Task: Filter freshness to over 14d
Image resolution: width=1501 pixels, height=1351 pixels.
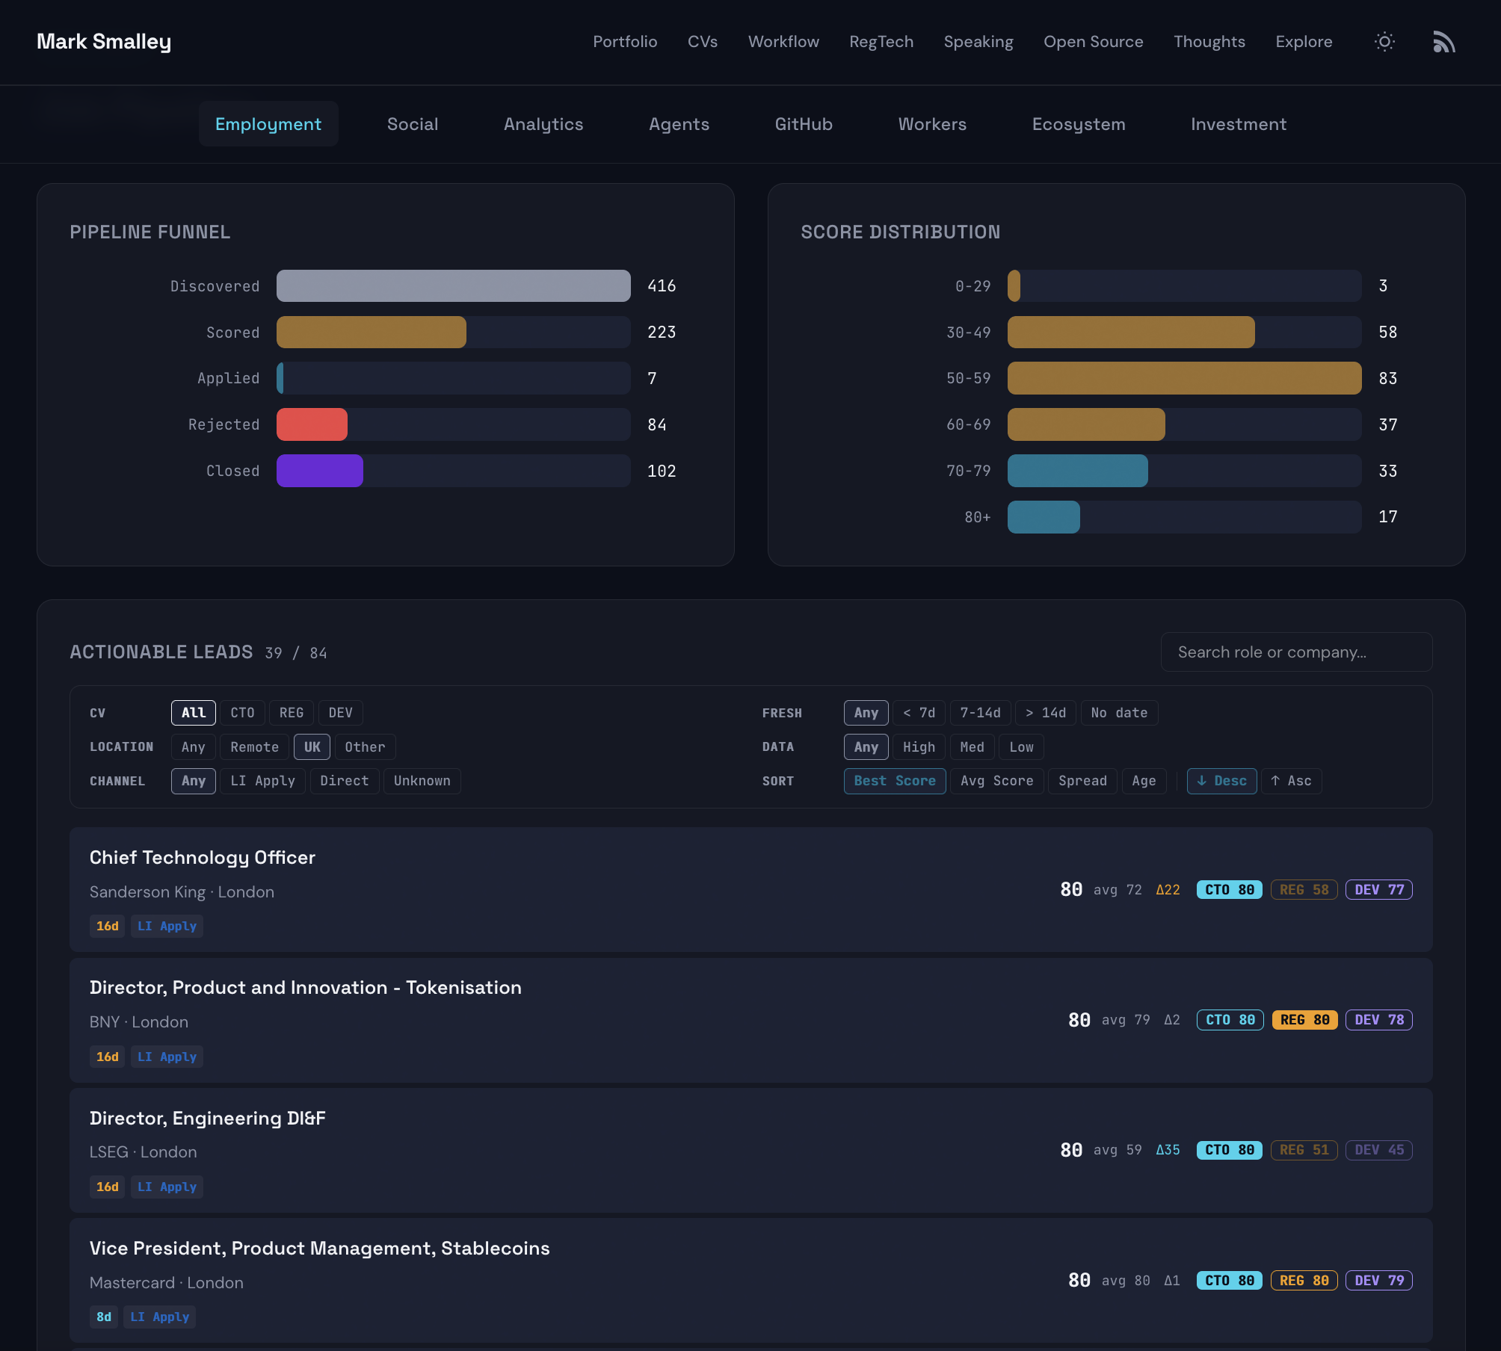Action: (1046, 713)
